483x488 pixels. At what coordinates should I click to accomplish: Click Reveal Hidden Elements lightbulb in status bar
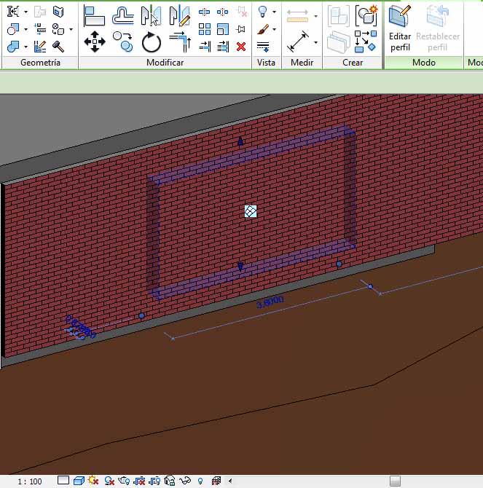coord(200,481)
